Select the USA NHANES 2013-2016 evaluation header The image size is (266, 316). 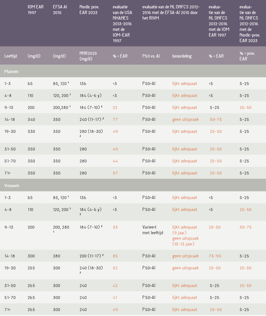click(122, 24)
